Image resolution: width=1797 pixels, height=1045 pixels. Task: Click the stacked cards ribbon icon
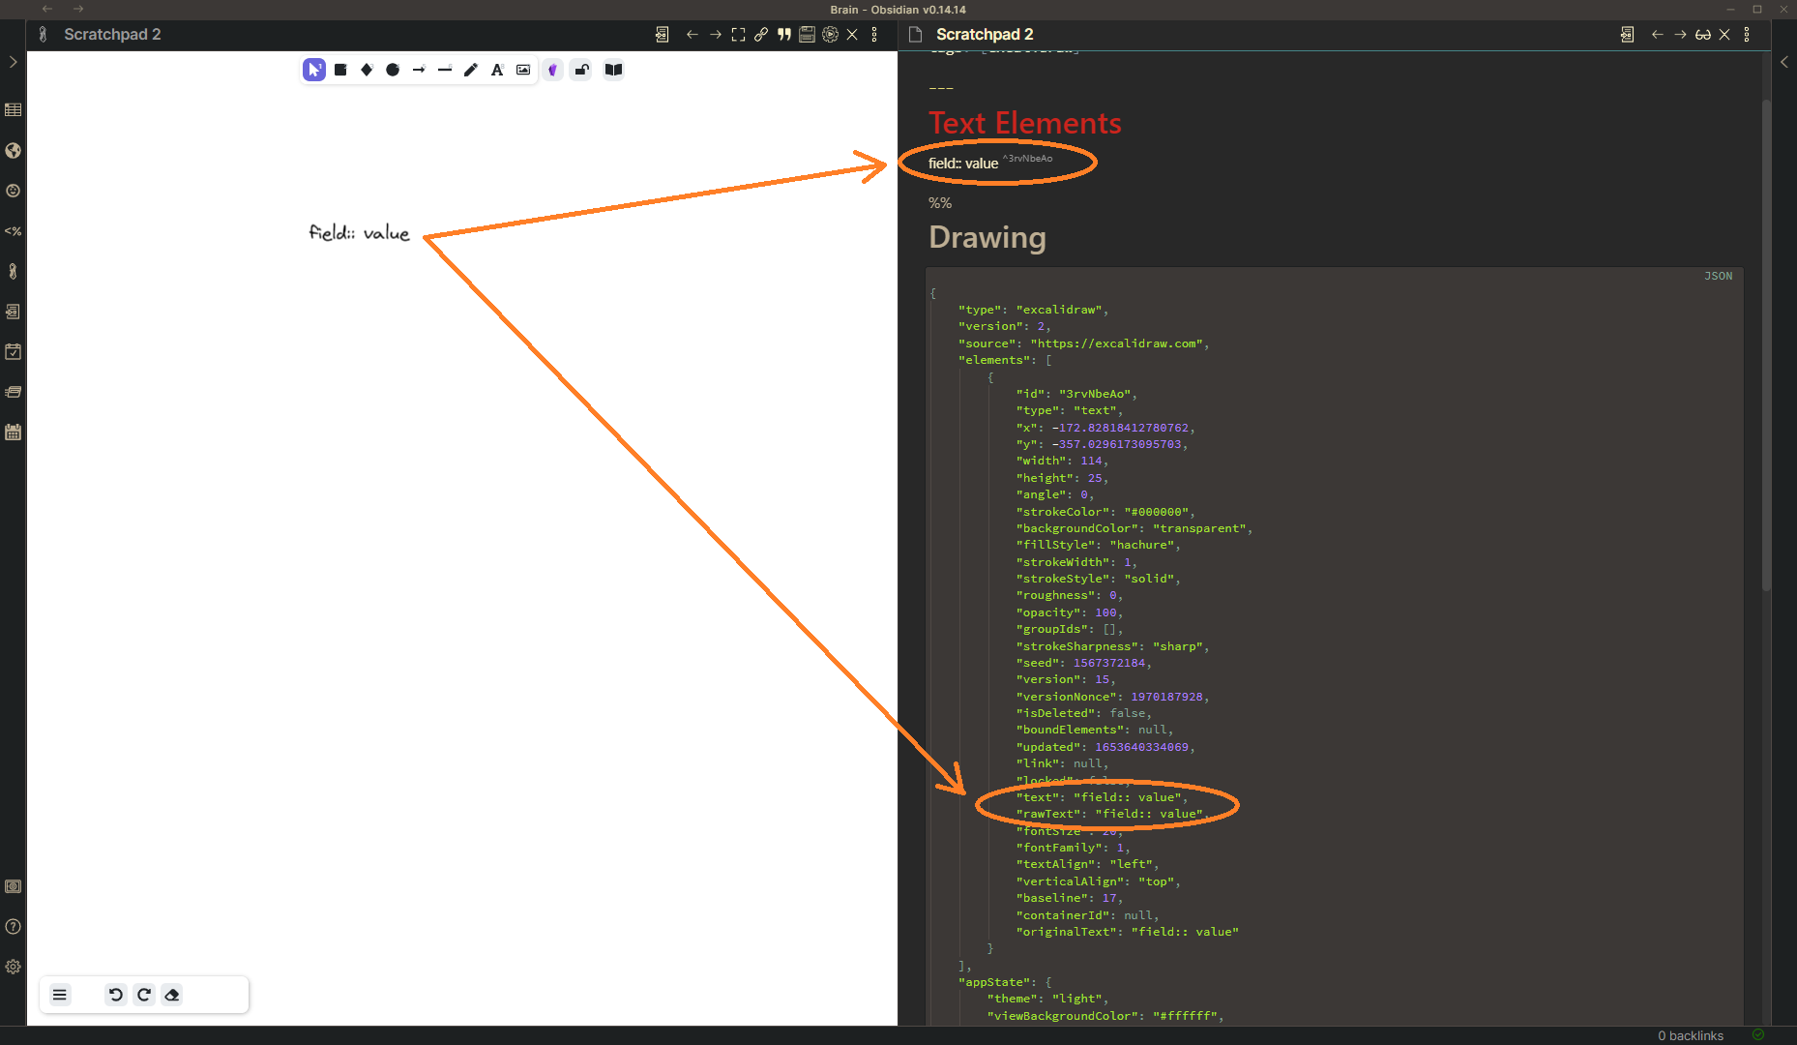(13, 392)
